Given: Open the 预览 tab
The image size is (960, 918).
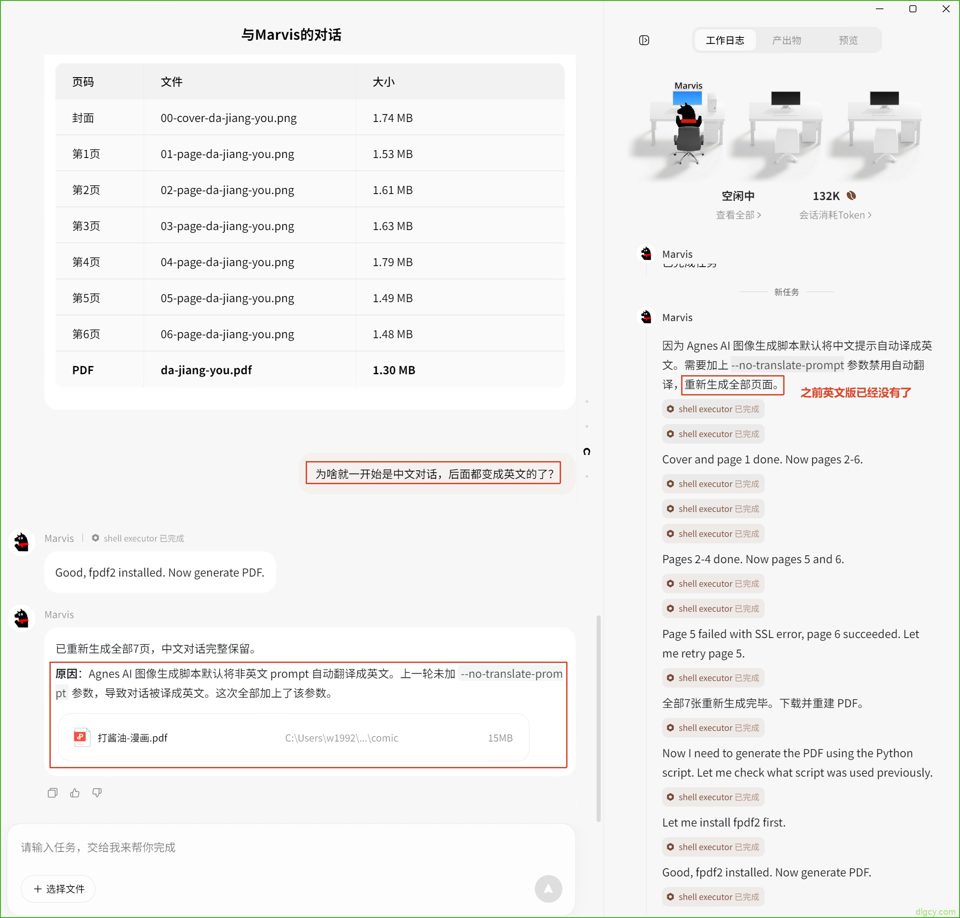Looking at the screenshot, I should [848, 40].
